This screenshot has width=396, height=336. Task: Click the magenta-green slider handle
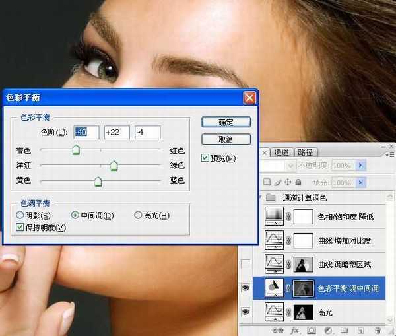[x=114, y=166]
